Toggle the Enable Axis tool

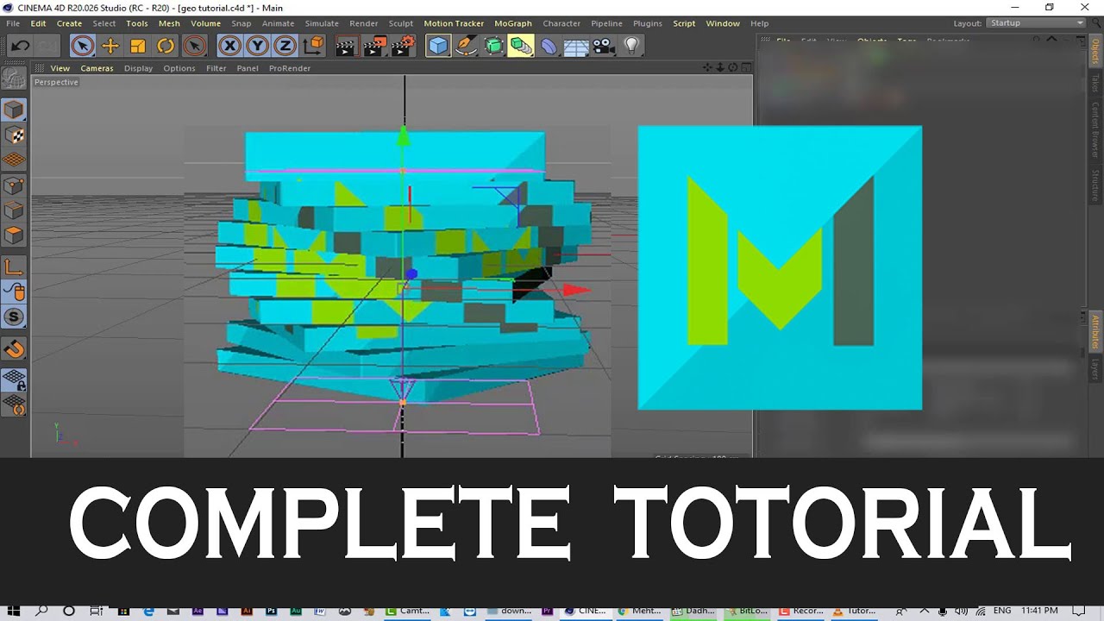coord(14,267)
